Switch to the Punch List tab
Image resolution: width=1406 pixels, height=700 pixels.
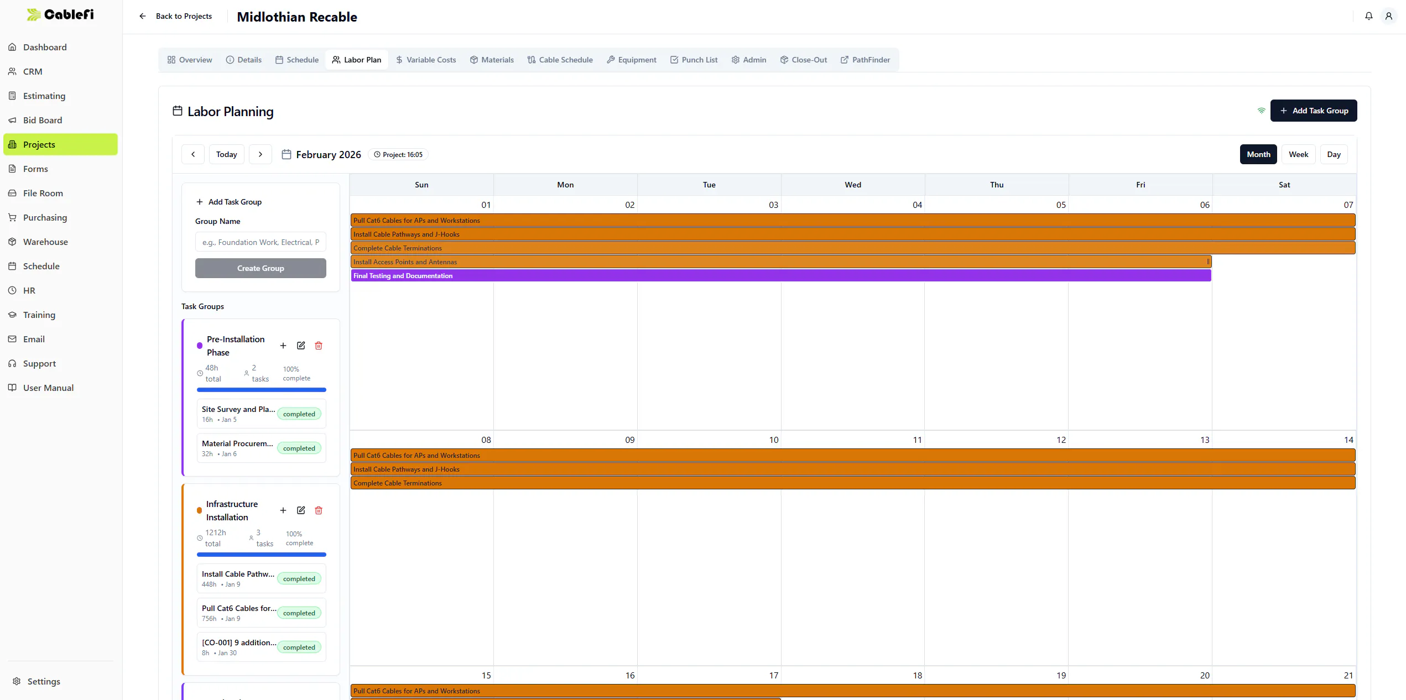(x=694, y=60)
